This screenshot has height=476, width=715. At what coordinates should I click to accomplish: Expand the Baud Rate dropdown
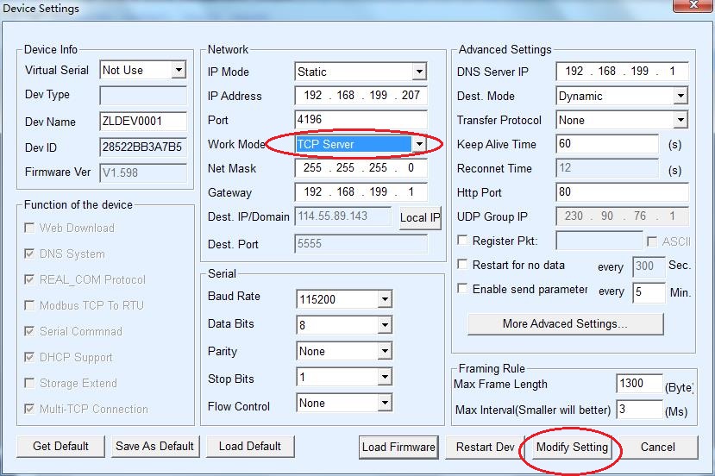coord(385,300)
